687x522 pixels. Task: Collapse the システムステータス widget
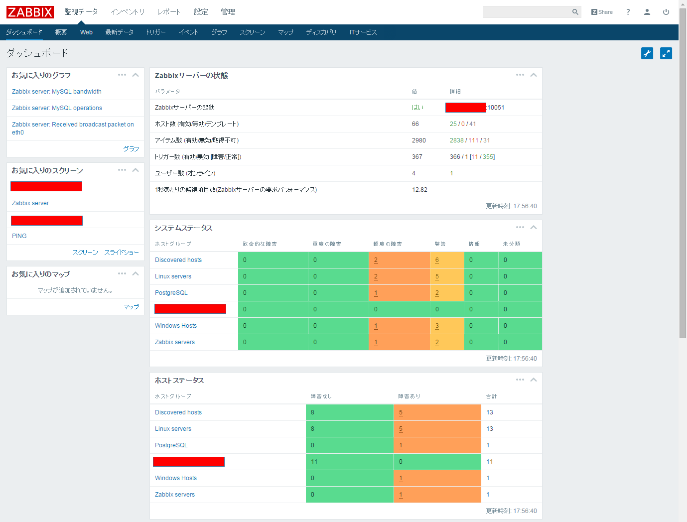(x=534, y=227)
